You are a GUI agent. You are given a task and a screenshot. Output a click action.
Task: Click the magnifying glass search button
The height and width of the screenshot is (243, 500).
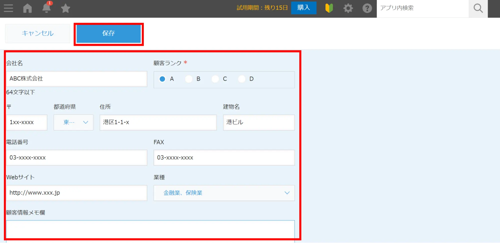(478, 8)
